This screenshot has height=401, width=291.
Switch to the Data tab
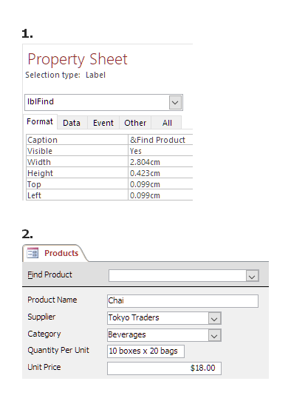[72, 123]
